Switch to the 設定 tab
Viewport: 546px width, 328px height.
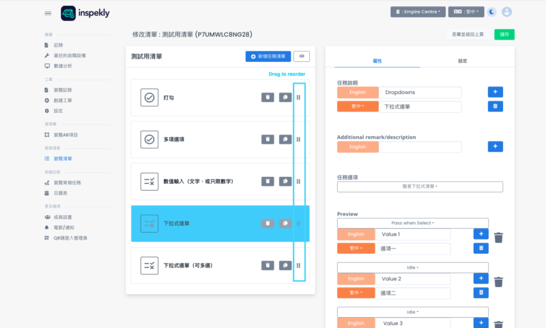(462, 61)
